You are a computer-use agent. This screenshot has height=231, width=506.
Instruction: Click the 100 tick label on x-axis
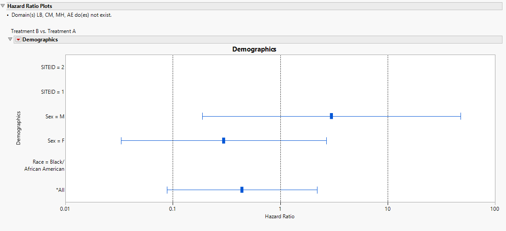click(495, 209)
